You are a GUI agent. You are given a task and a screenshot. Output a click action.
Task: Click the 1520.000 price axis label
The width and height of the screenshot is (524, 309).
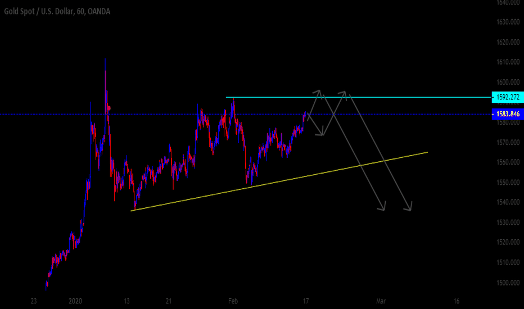click(508, 242)
